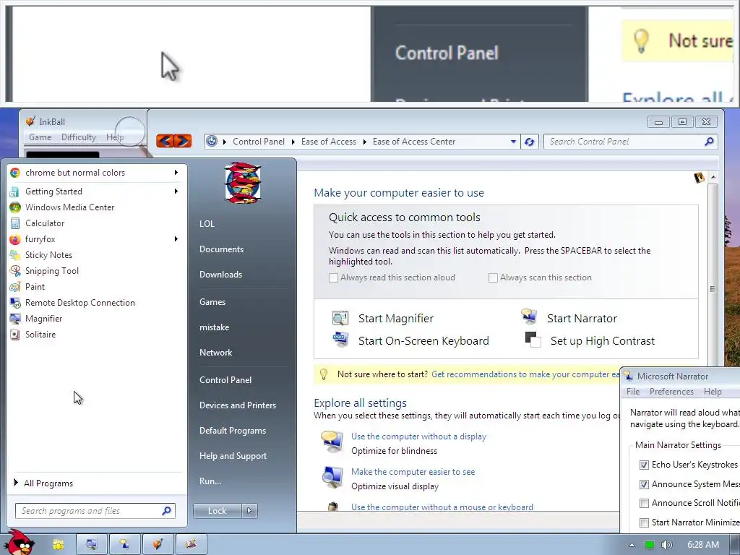Expand breadcrumb arrow after Control Panel
Screen dimensions: 740x555
(293, 142)
